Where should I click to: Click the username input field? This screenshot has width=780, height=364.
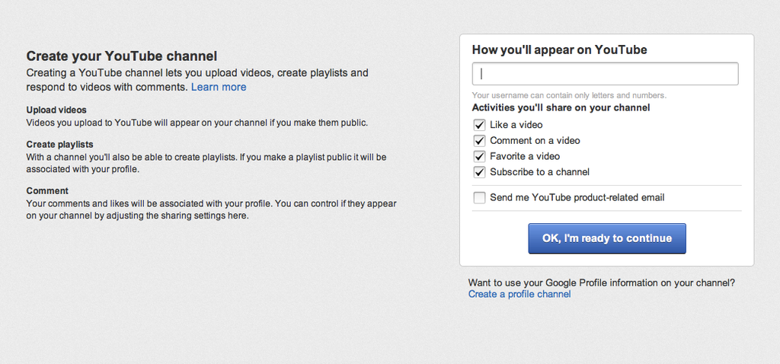(x=605, y=74)
